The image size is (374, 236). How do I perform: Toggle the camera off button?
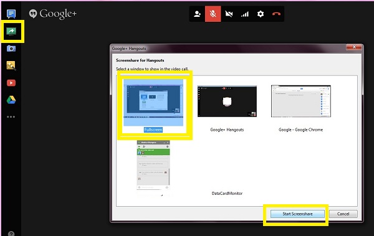click(x=229, y=14)
